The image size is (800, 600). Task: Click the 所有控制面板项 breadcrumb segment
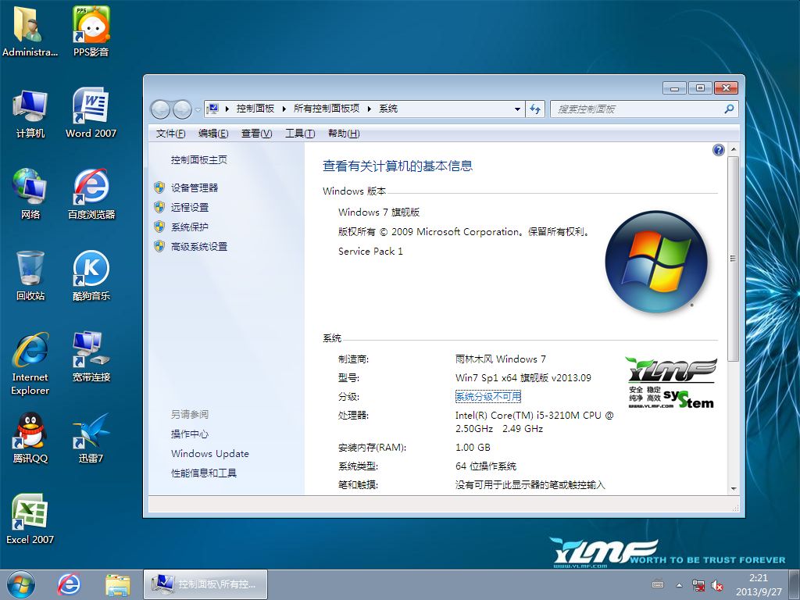pyautogui.click(x=327, y=109)
